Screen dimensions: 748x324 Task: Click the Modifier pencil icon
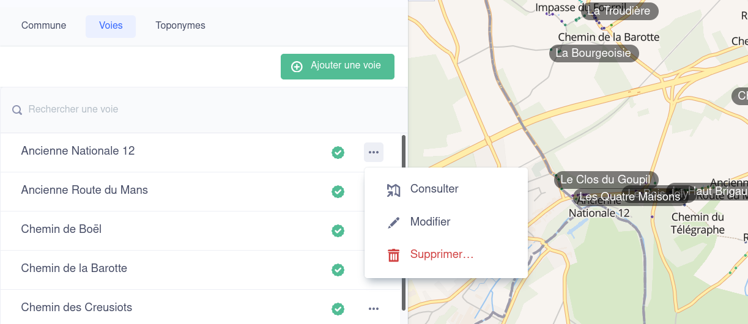click(x=393, y=223)
